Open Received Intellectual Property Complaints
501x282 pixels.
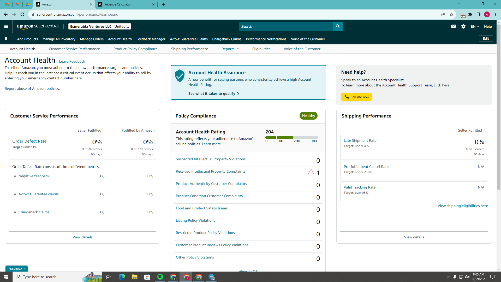[x=211, y=171]
